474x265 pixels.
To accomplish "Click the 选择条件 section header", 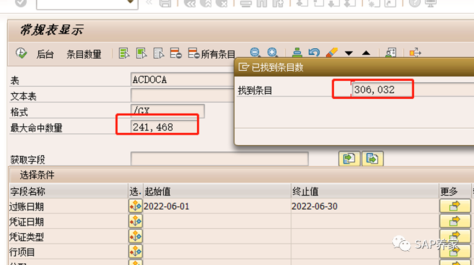I will 37,175.
